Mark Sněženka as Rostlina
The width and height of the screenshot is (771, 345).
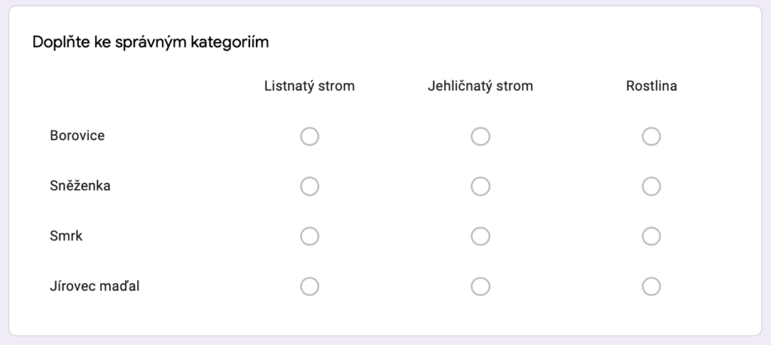[651, 186]
